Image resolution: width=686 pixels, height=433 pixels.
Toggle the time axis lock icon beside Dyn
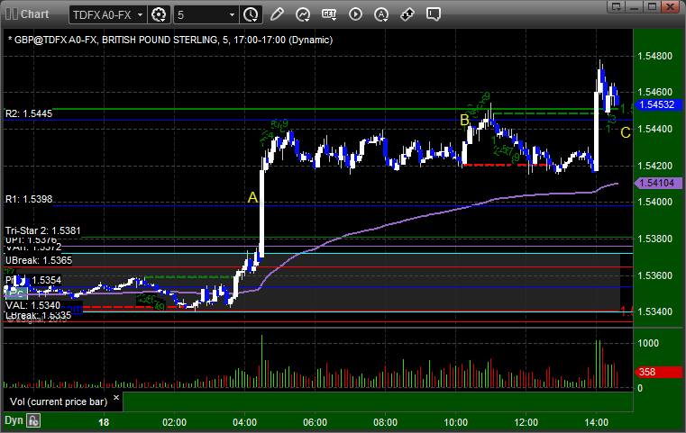(33, 420)
